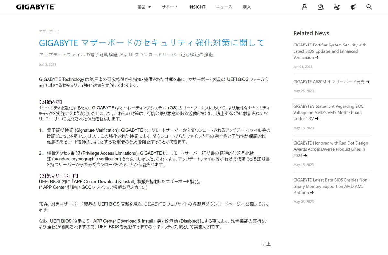388x255 pixels.
Task: Click the 【対策内容】 section heading
Action: 50,102
